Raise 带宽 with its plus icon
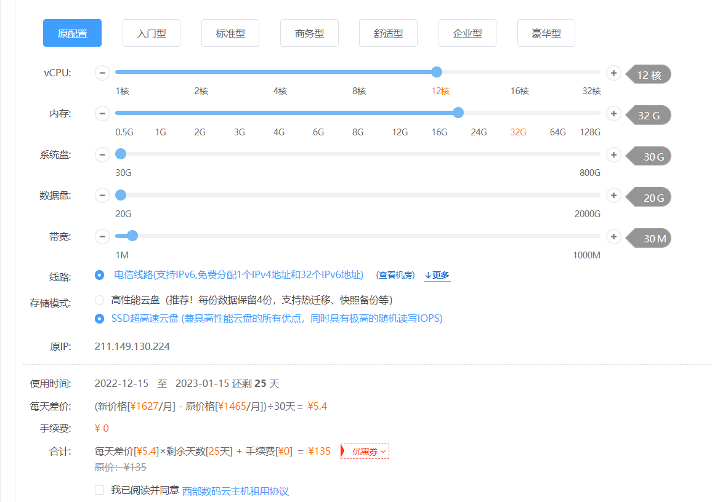 pos(613,237)
